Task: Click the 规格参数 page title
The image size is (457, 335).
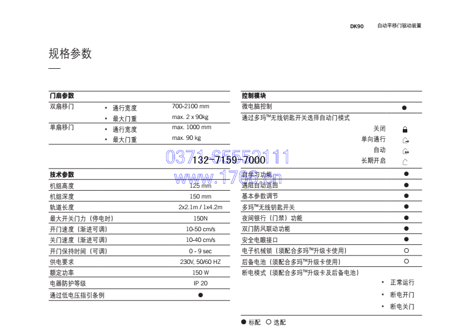Action: [x=70, y=54]
